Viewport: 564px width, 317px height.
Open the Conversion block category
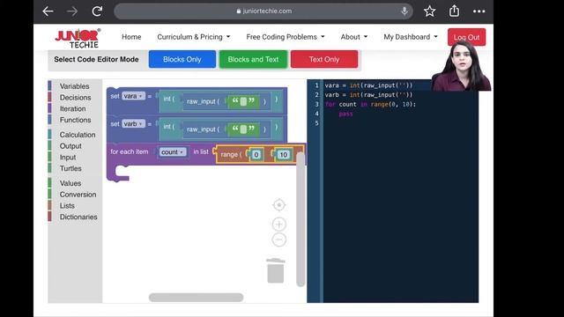click(x=78, y=195)
